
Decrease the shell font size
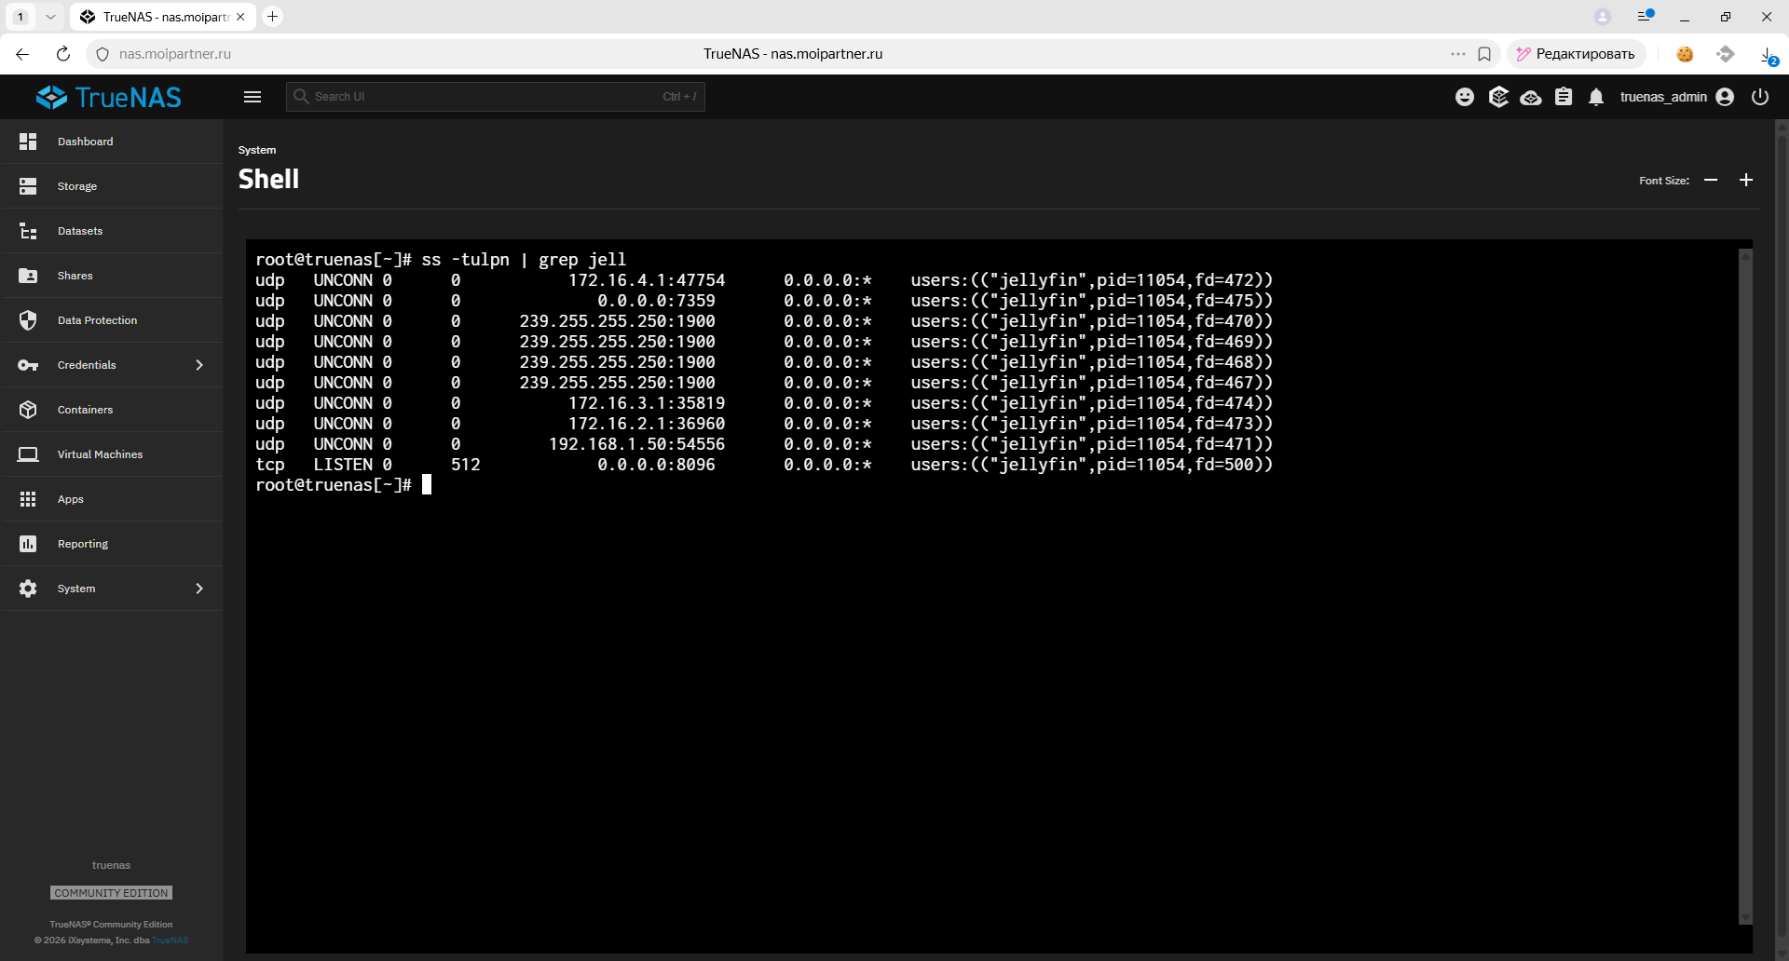(1711, 180)
